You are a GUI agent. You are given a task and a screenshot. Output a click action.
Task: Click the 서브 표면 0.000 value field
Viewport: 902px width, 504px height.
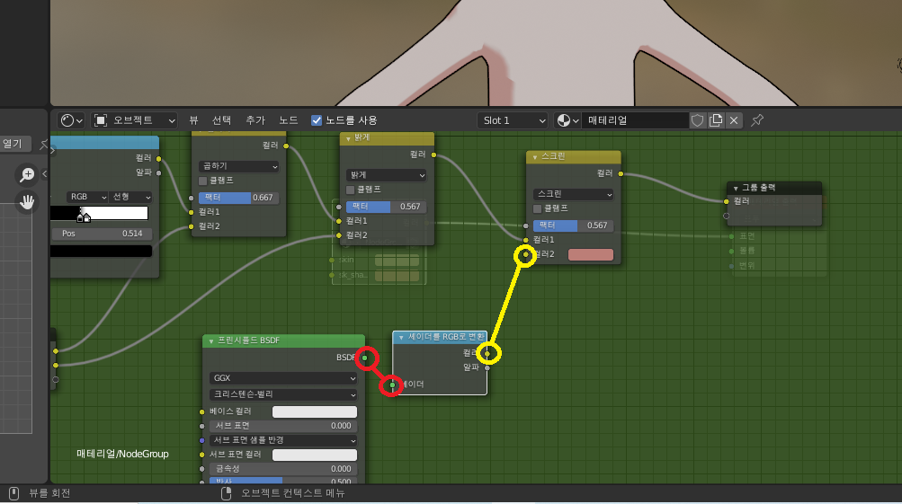pos(283,426)
